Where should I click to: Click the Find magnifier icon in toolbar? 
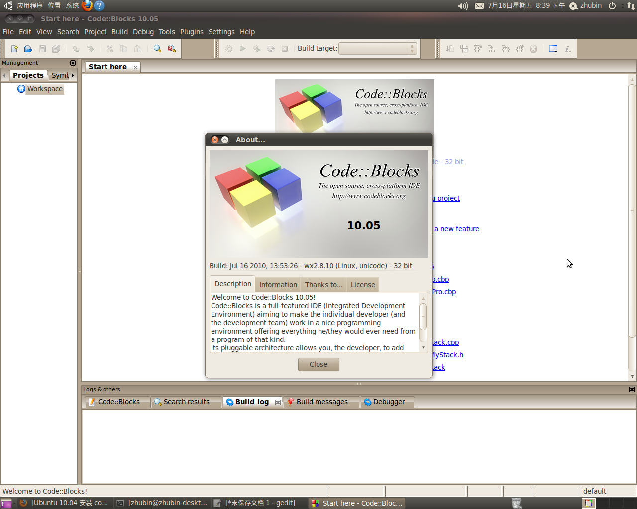click(157, 49)
